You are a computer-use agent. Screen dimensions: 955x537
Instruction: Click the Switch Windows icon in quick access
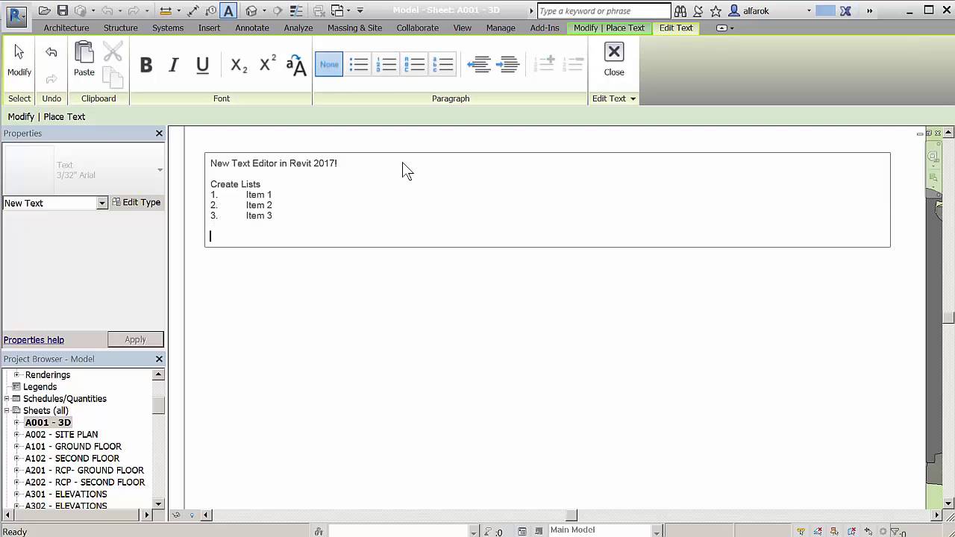[x=337, y=11]
